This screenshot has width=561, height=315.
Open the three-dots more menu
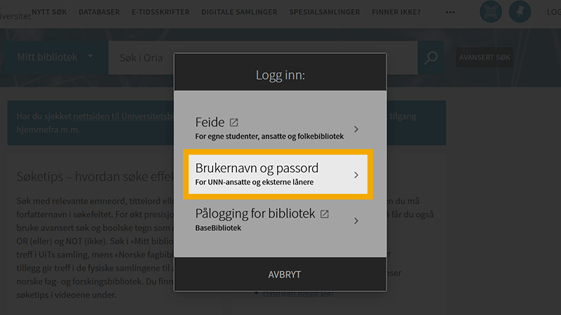pos(450,13)
